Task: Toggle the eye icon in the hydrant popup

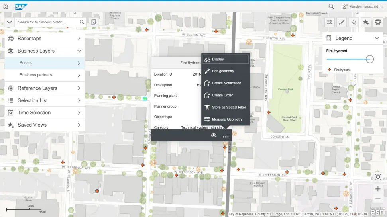Action: coord(214,136)
